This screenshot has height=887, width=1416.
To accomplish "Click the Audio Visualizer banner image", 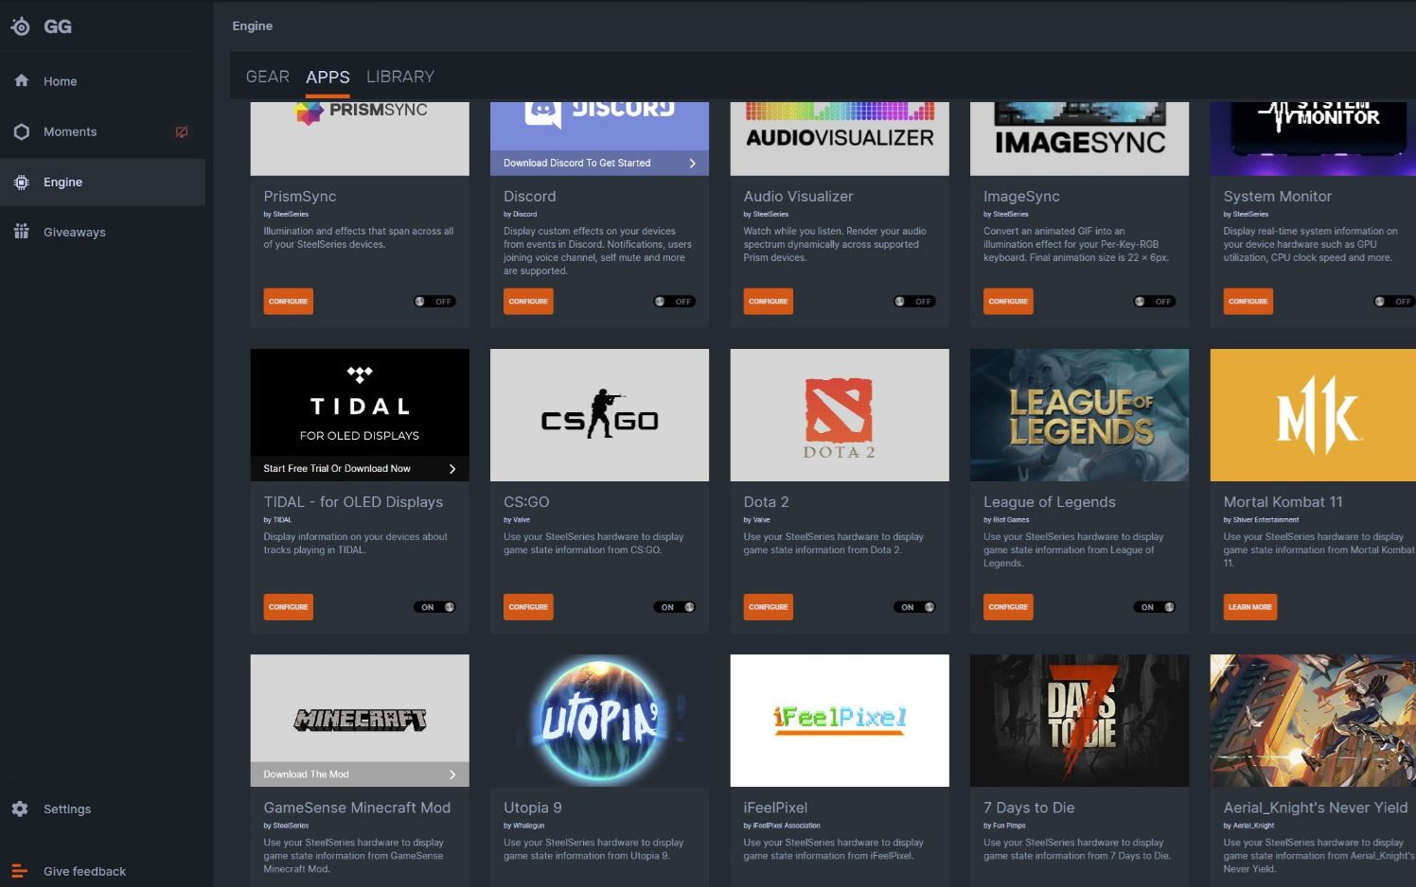I will 840,137.
